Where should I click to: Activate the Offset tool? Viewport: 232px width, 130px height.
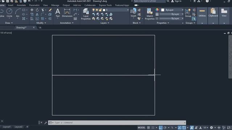[x=50, y=18]
